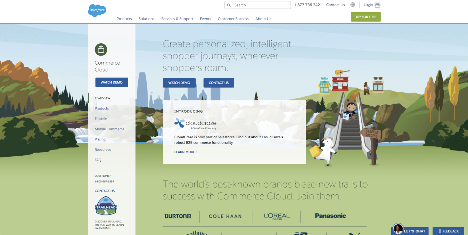This screenshot has width=468, height=235.
Task: Click the INTRODUCING label
Action: tap(188, 111)
